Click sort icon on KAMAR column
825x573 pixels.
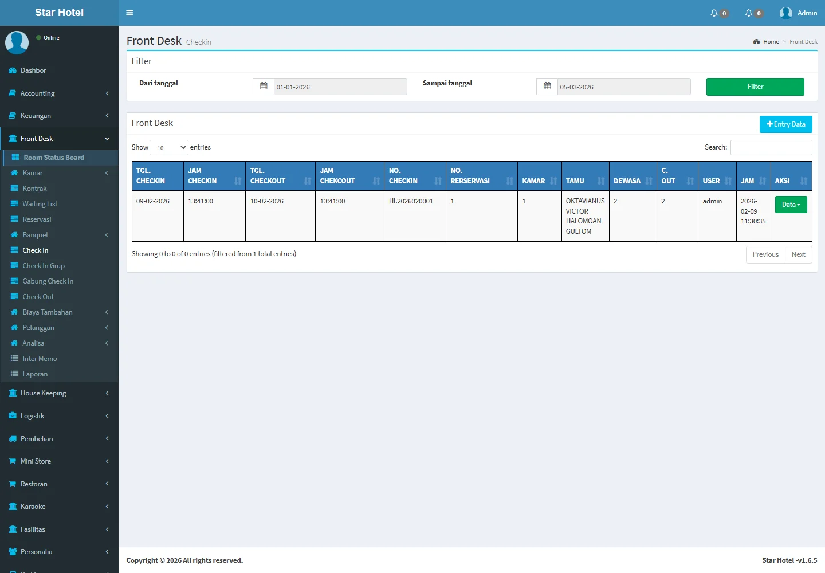(553, 180)
